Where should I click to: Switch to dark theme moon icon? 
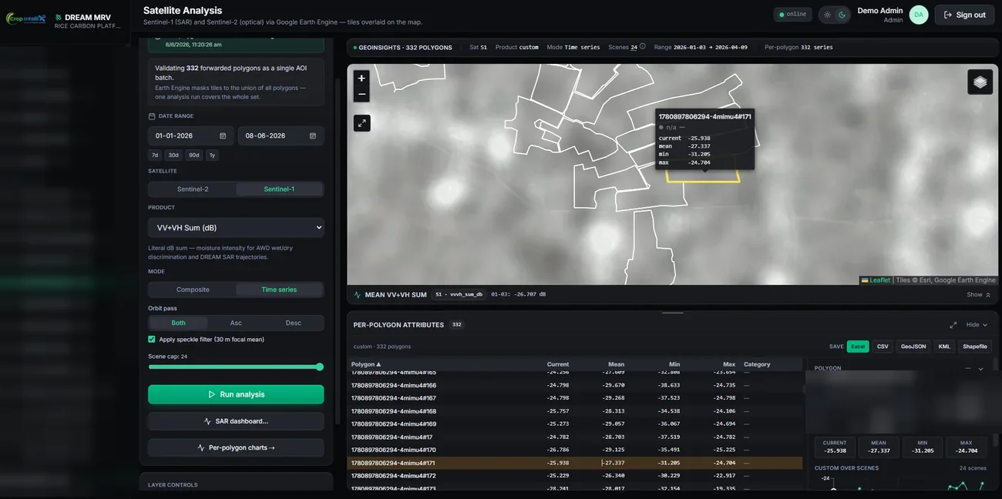click(x=842, y=15)
